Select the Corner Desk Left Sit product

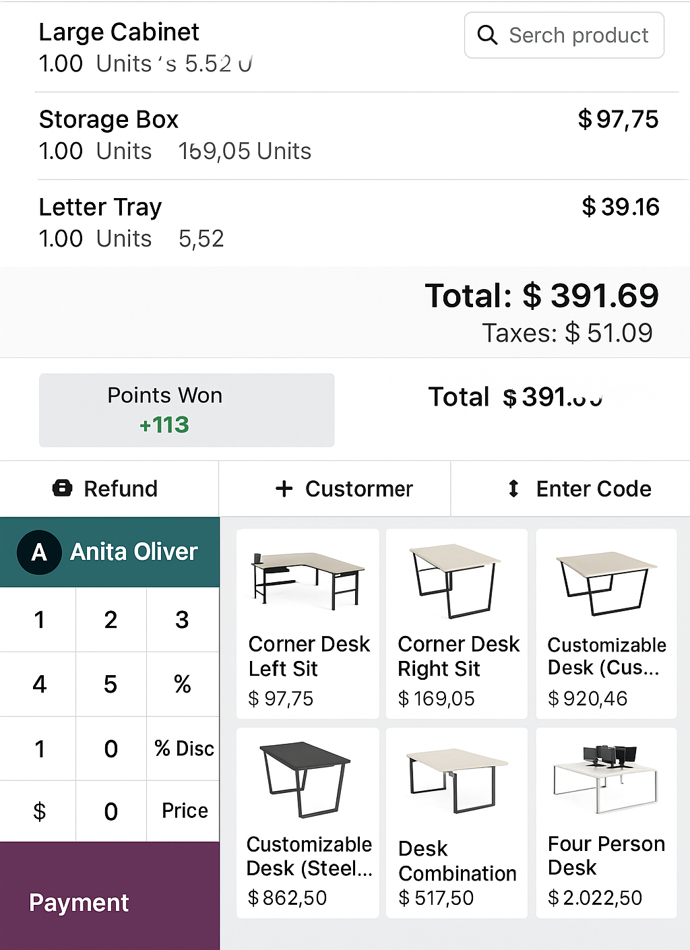tap(308, 624)
